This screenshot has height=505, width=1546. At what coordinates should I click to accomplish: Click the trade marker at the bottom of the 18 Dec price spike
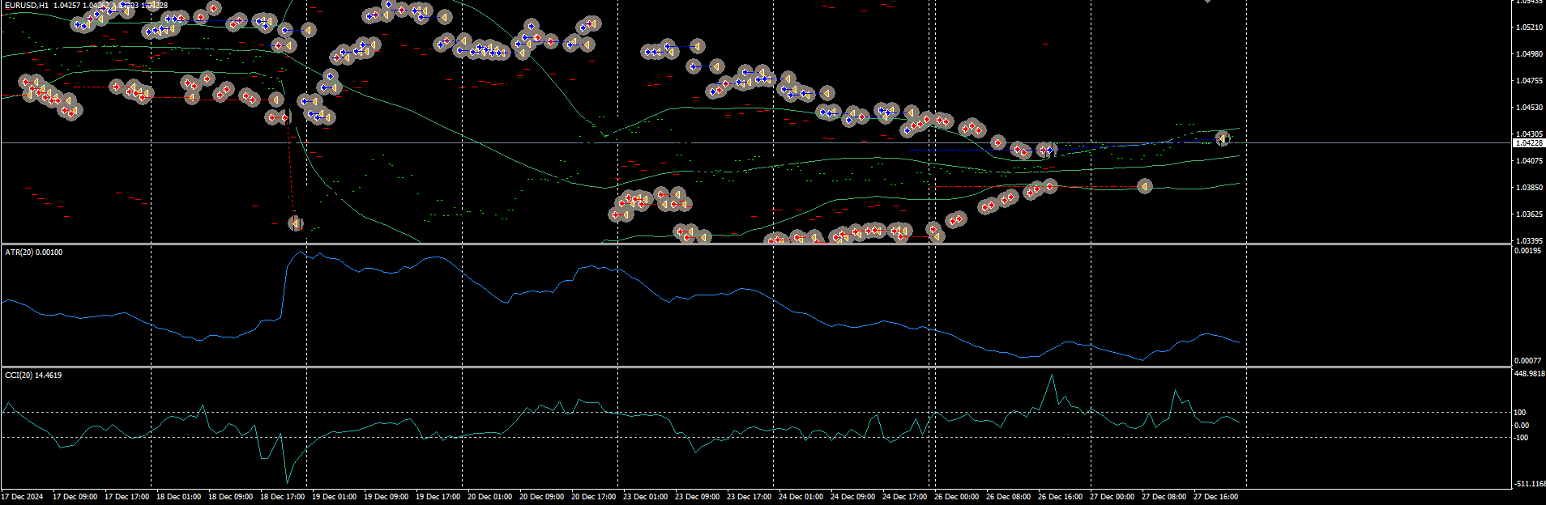pyautogui.click(x=297, y=223)
